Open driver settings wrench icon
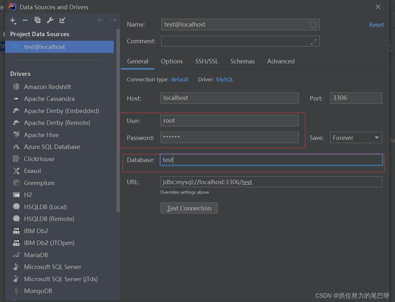Viewport: 395px width, 302px height. (x=50, y=20)
